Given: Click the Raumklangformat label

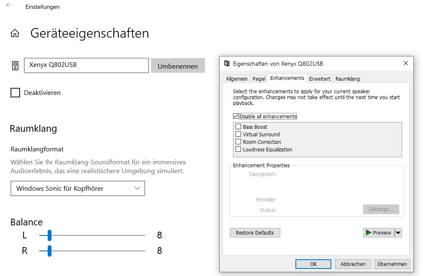Looking at the screenshot, I should click(x=37, y=149).
